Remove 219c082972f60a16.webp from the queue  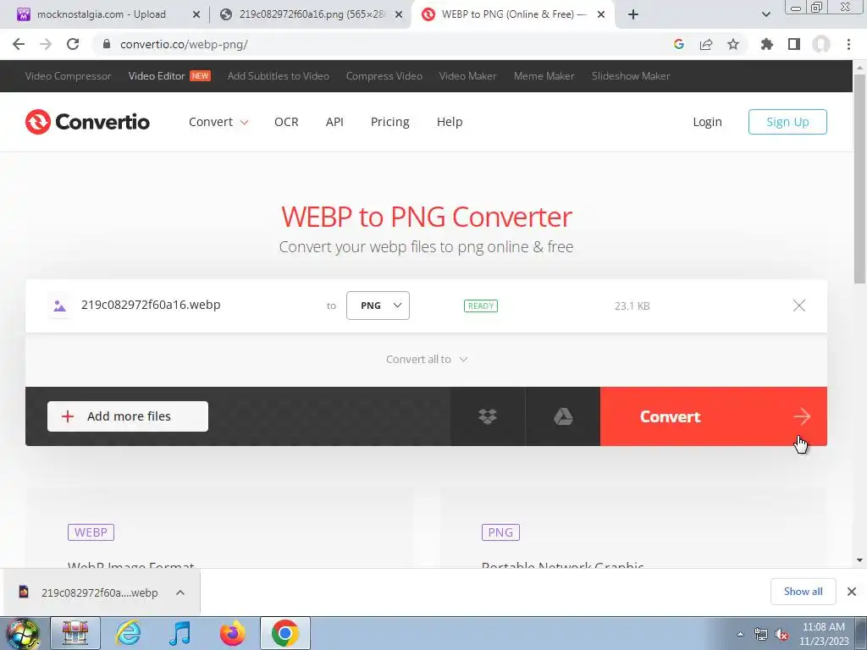click(799, 306)
